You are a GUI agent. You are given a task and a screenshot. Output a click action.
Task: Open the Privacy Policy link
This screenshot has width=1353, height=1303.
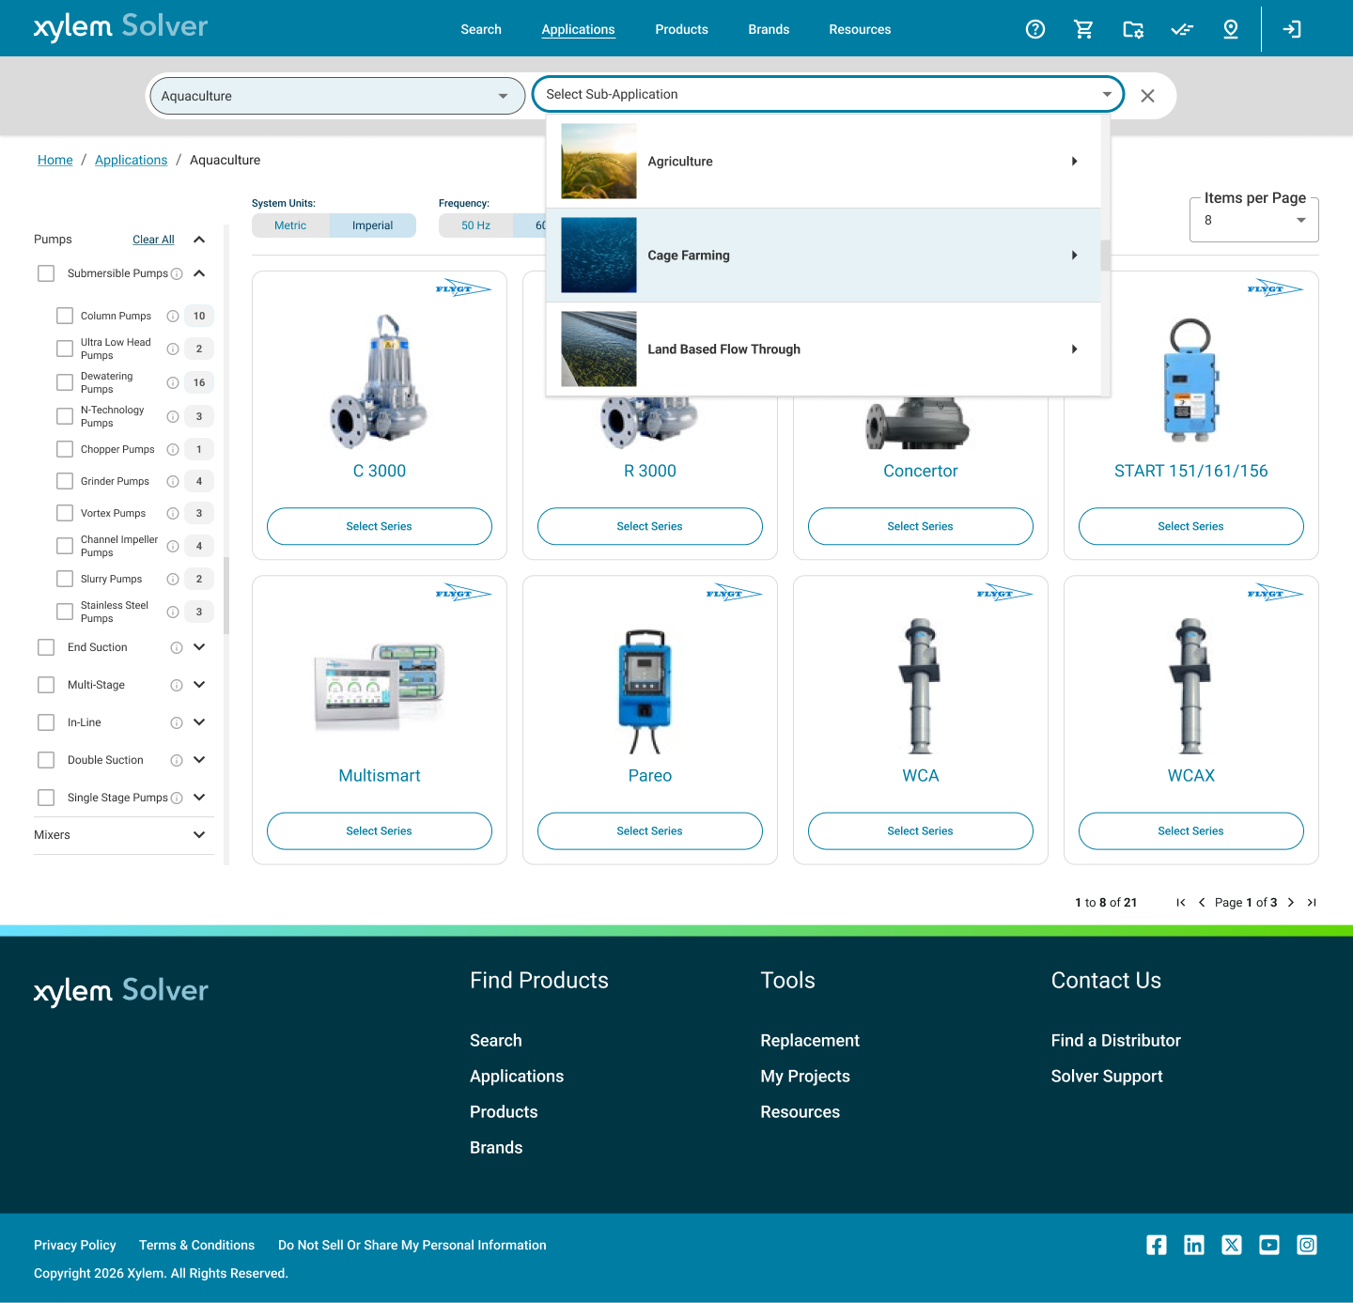coord(74,1245)
